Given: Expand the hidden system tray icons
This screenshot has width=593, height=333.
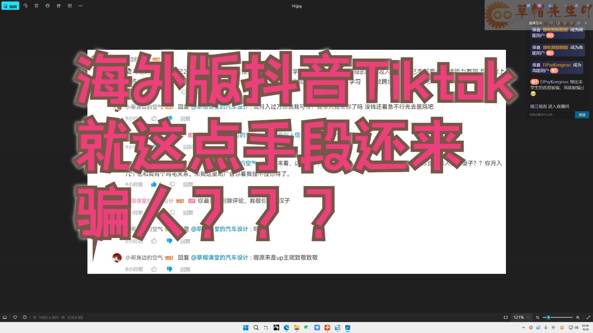Looking at the screenshot, I should pyautogui.click(x=523, y=327).
